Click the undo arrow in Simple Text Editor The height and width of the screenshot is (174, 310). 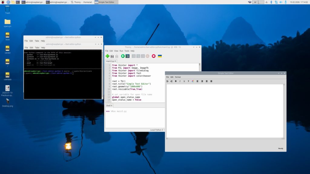167,81
